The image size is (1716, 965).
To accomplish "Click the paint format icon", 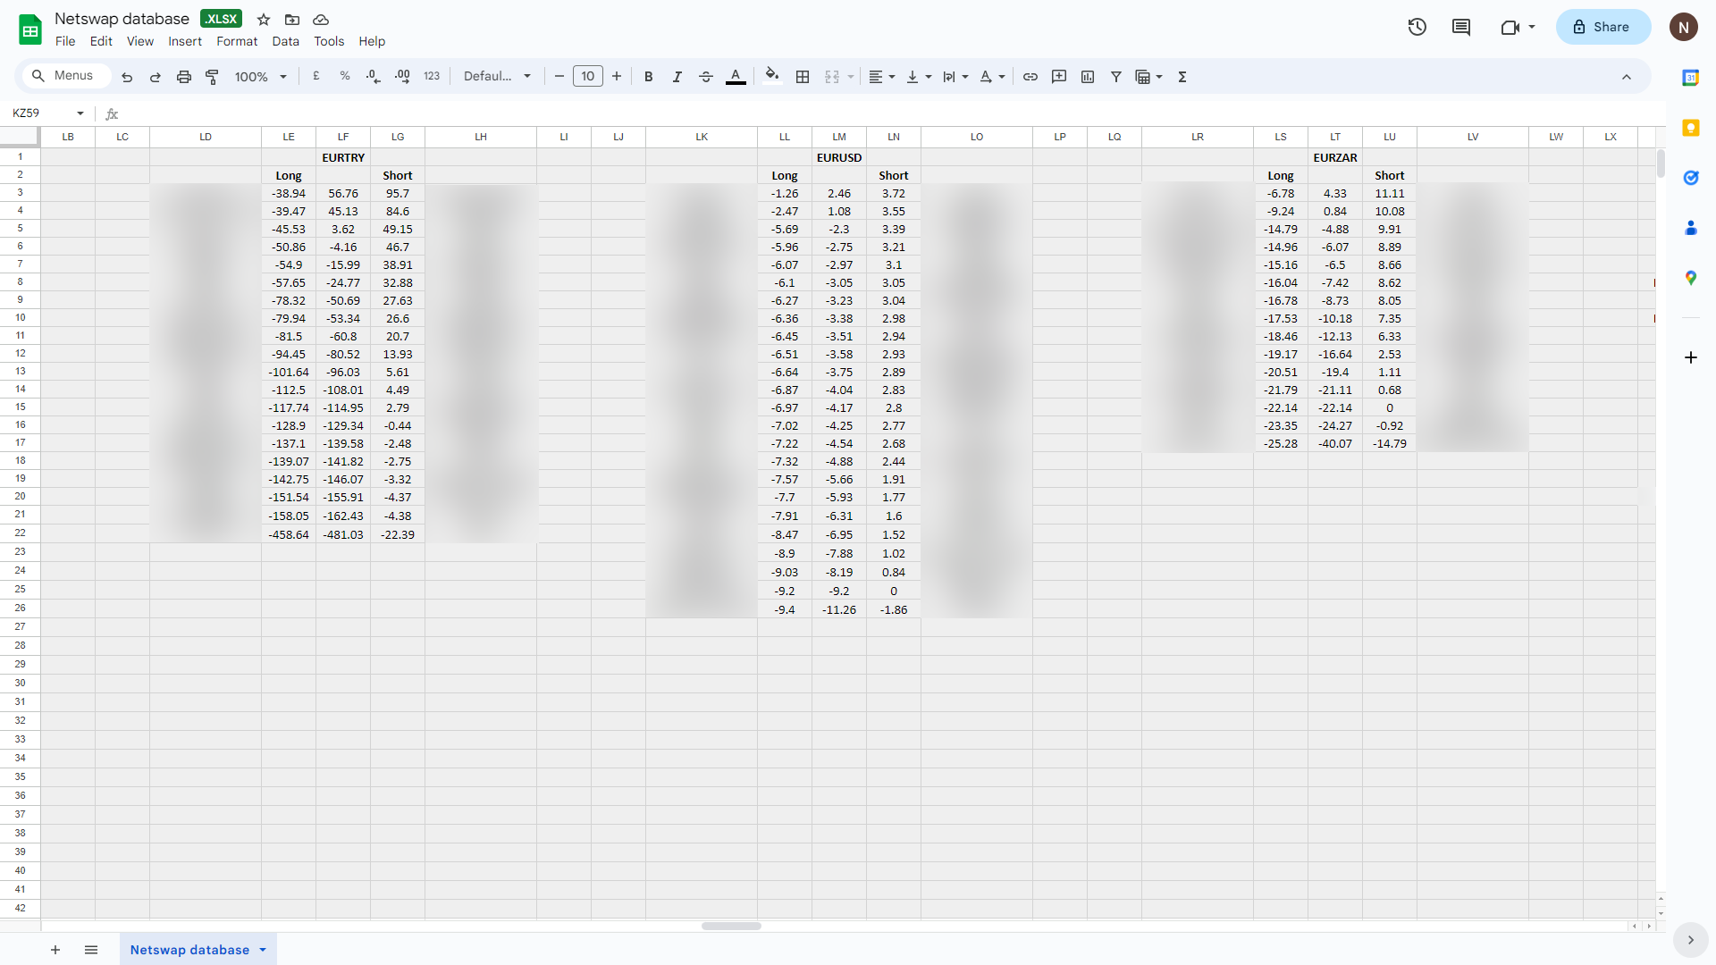I will pos(212,77).
